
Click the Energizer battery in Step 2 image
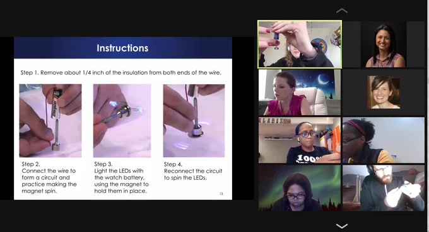click(x=56, y=104)
